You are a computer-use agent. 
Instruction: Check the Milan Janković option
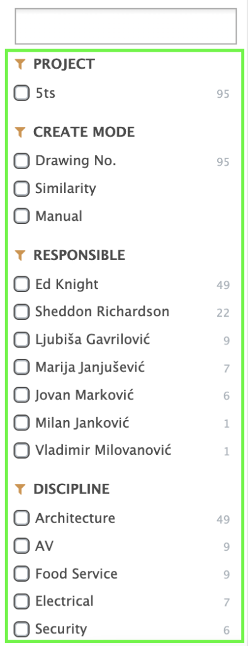[21, 423]
